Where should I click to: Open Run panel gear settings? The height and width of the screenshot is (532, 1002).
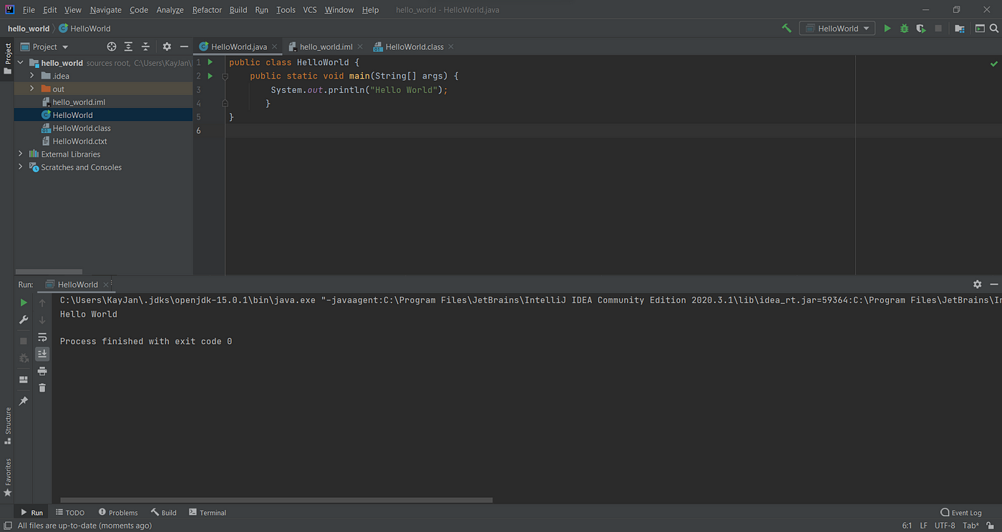click(978, 284)
